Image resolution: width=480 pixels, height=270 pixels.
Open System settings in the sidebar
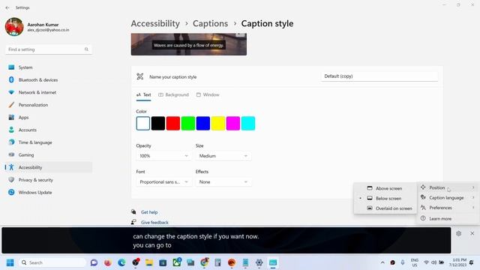pyautogui.click(x=49, y=67)
